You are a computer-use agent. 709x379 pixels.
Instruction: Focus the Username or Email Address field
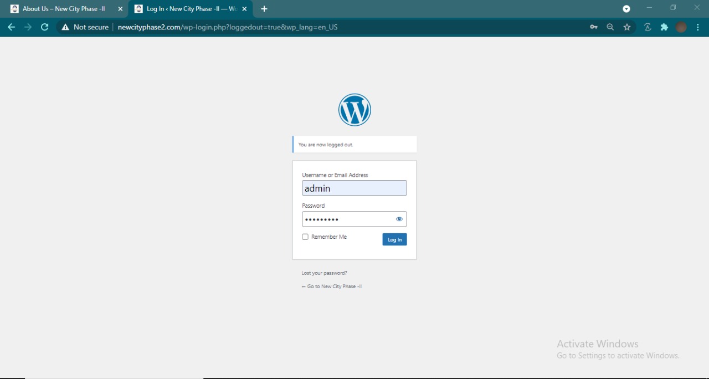pyautogui.click(x=354, y=188)
